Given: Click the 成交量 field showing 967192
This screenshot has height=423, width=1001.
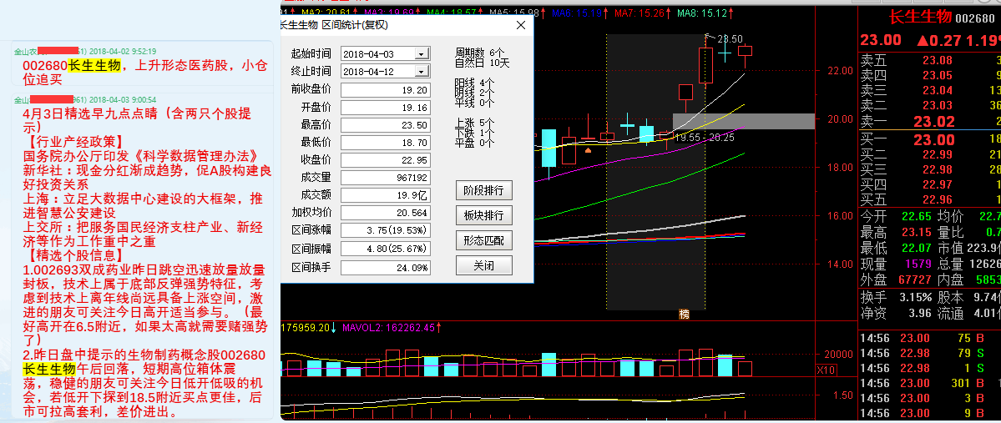Looking at the screenshot, I should click(386, 178).
